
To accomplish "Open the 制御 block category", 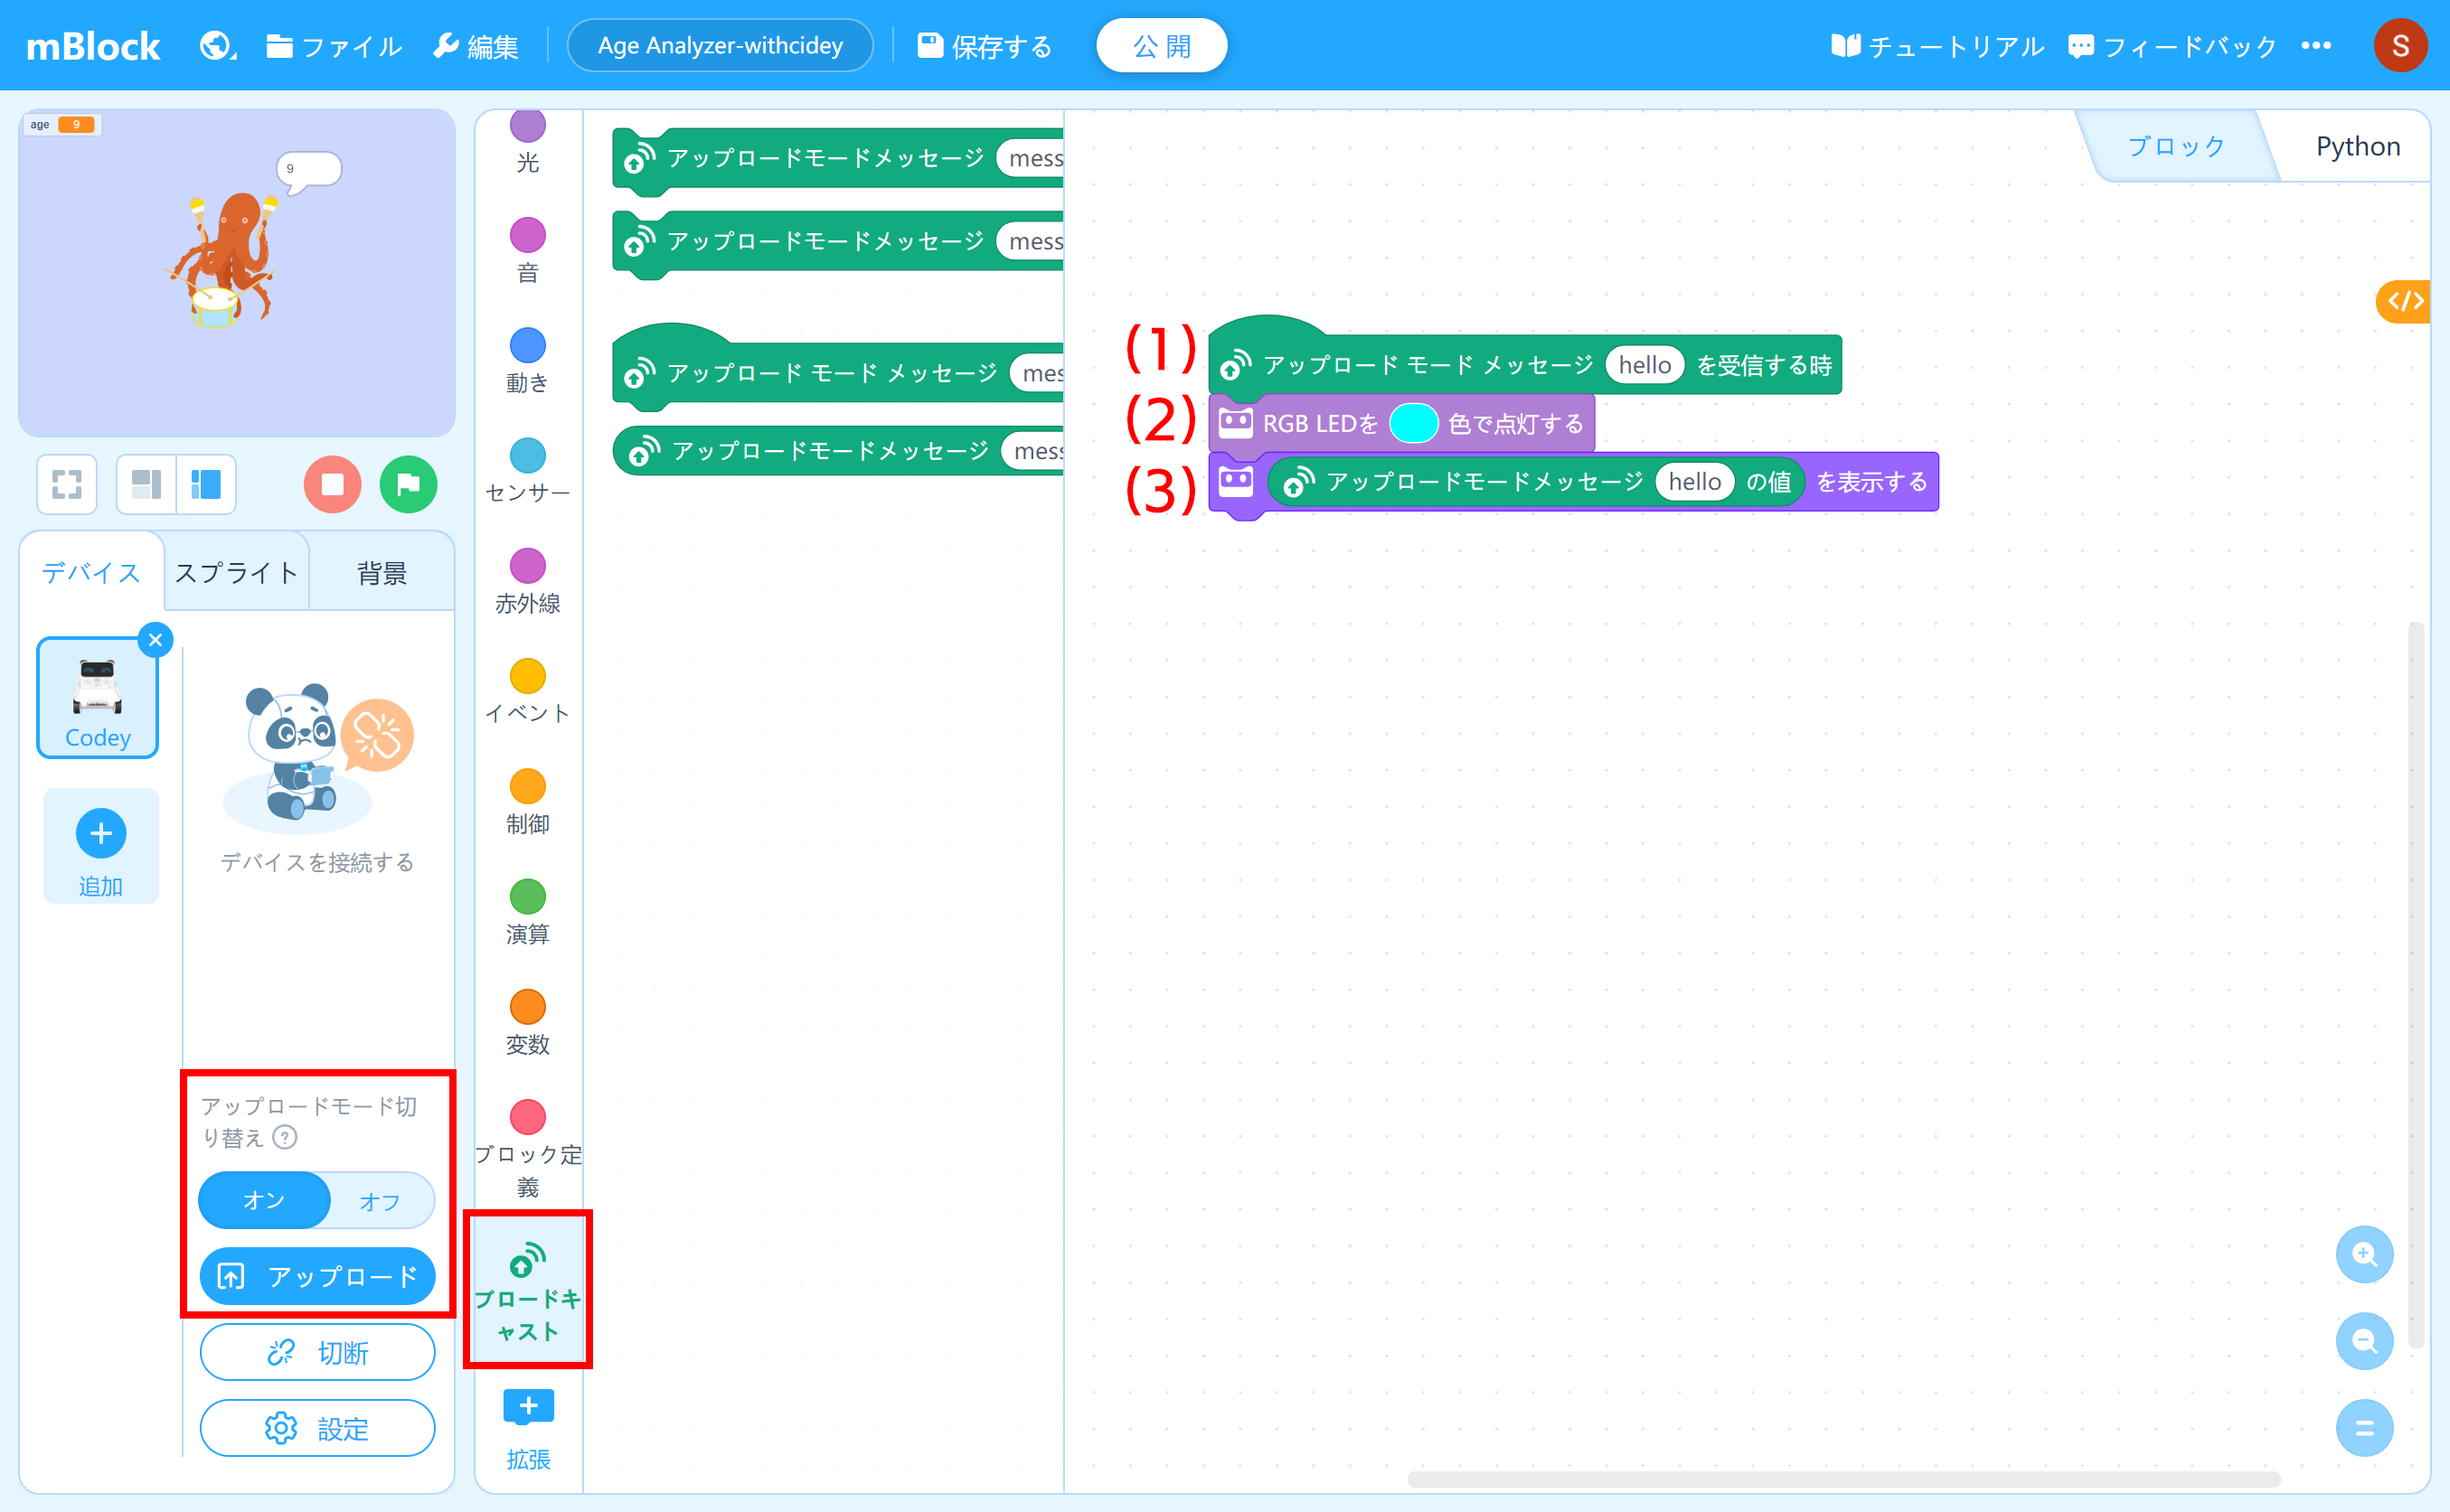I will click(x=527, y=800).
